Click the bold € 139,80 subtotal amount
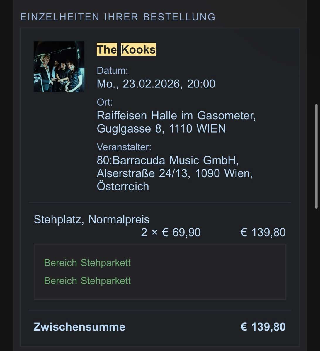This screenshot has width=320, height=351. click(x=263, y=327)
